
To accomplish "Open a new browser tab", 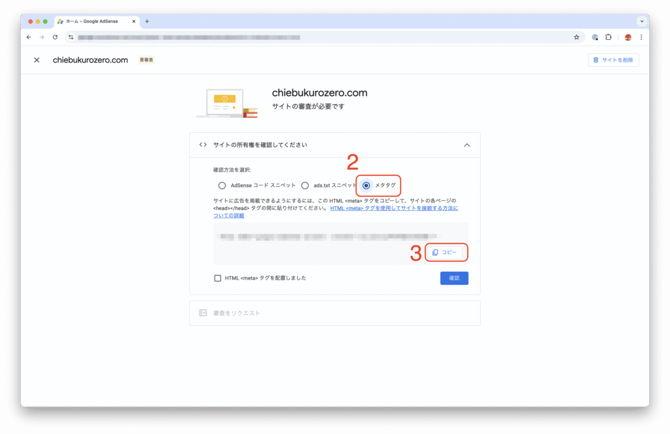I will point(147,21).
